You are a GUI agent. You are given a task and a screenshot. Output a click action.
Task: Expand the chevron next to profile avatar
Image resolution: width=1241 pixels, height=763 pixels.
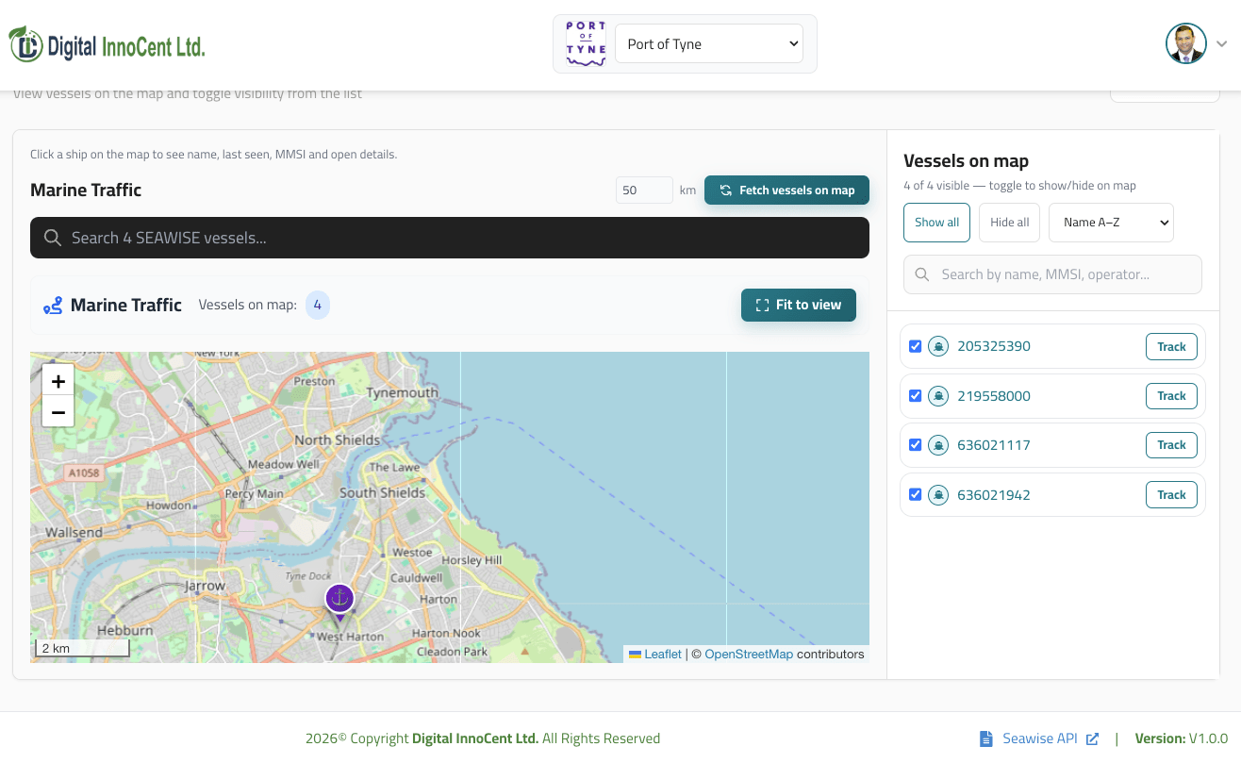[1221, 43]
